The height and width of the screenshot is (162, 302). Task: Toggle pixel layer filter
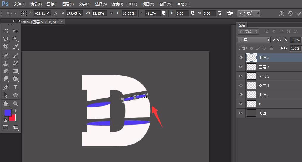(267, 31)
